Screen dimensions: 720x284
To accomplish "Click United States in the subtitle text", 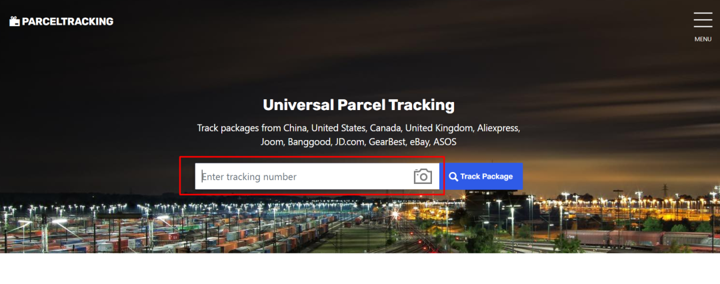I will [x=338, y=127].
